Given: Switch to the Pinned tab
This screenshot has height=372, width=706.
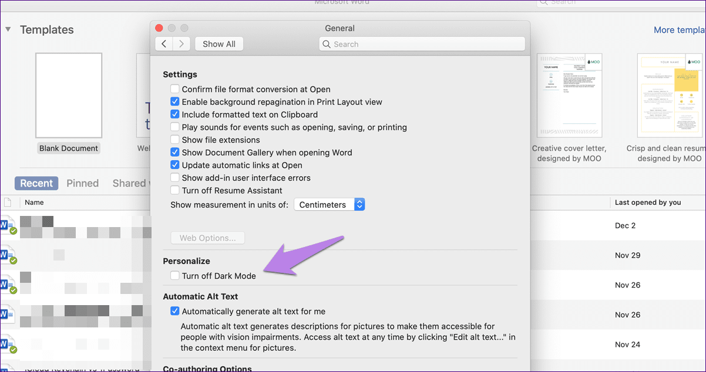Looking at the screenshot, I should click(83, 183).
